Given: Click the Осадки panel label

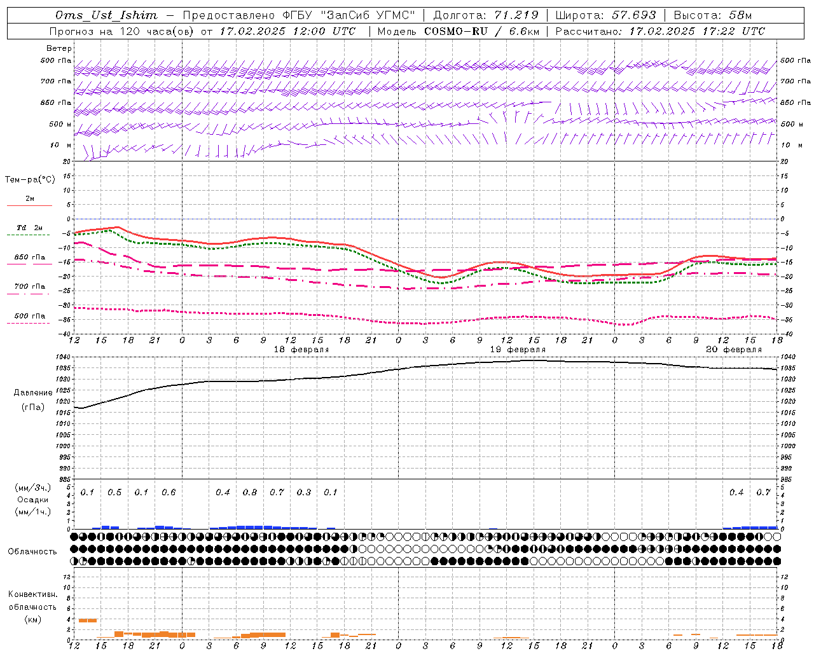Looking at the screenshot, I should 33,500.
